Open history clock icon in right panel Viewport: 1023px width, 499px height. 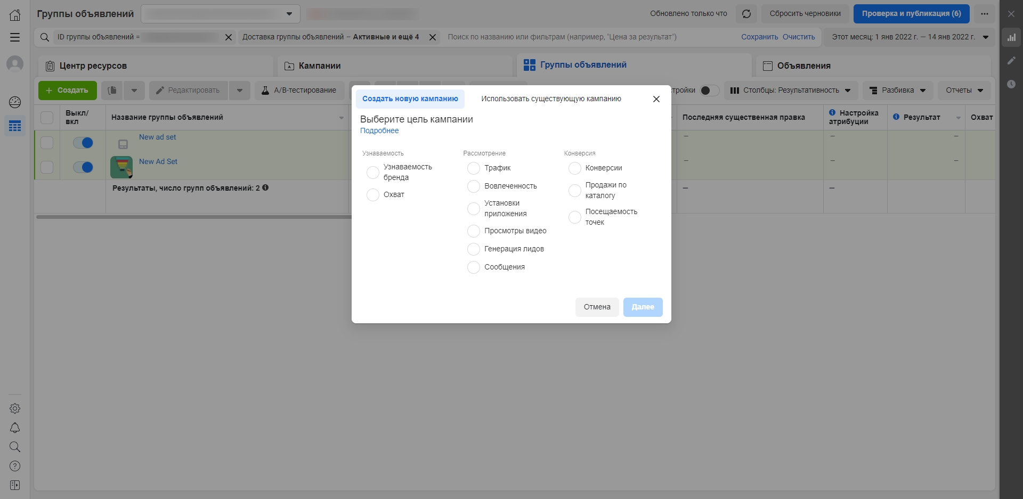click(1011, 84)
